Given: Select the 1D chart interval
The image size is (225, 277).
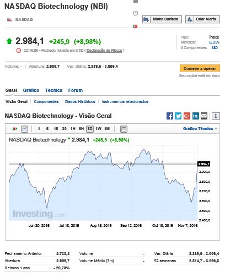Looking at the screenshot, I should pyautogui.click(x=90, y=129).
